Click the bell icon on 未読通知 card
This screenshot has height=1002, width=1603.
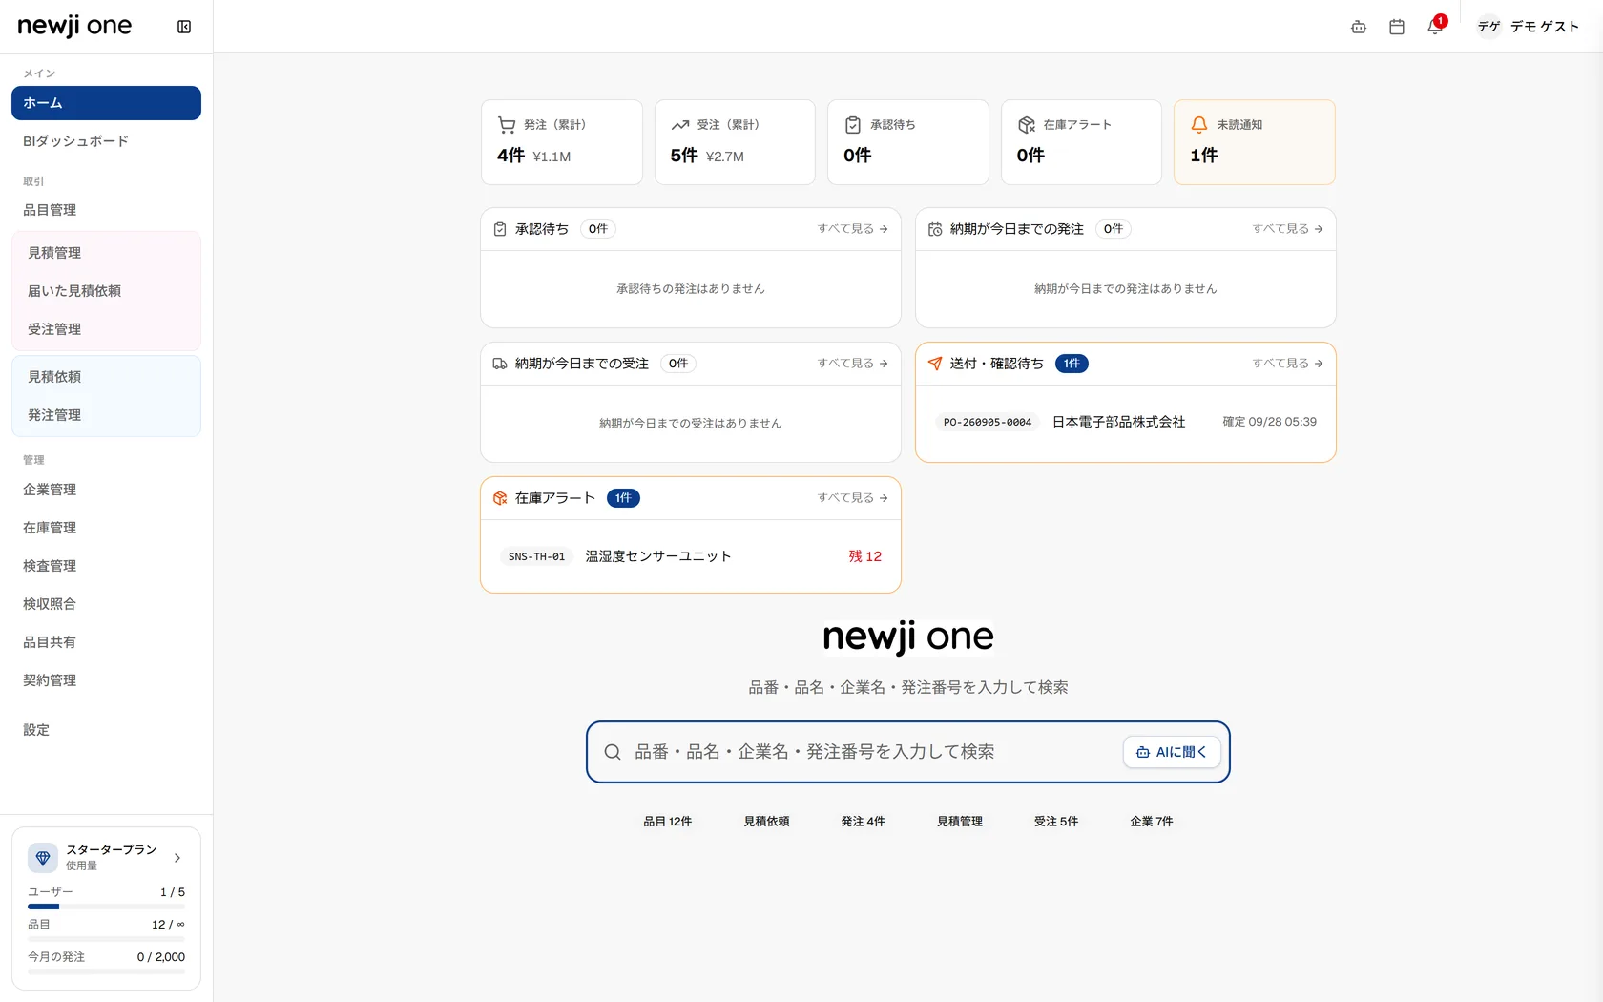pyautogui.click(x=1199, y=125)
